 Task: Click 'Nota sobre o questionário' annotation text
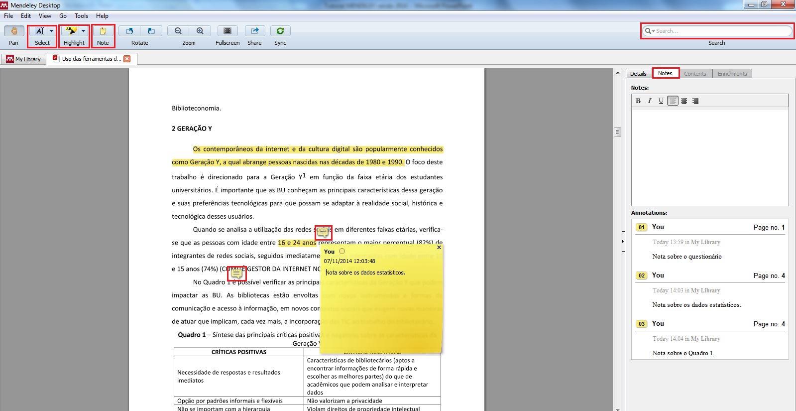tap(687, 257)
